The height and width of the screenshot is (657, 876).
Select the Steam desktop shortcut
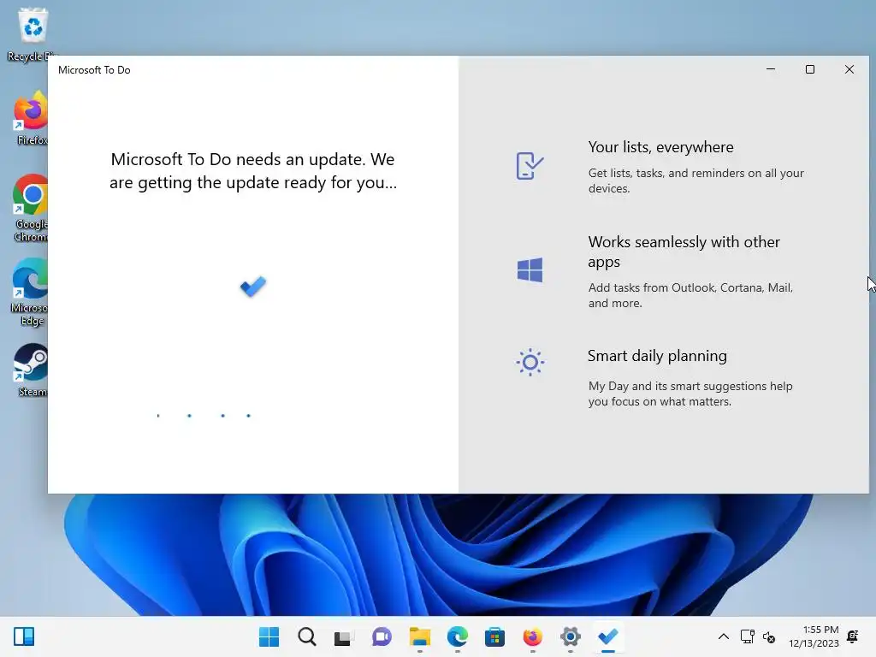pyautogui.click(x=32, y=370)
